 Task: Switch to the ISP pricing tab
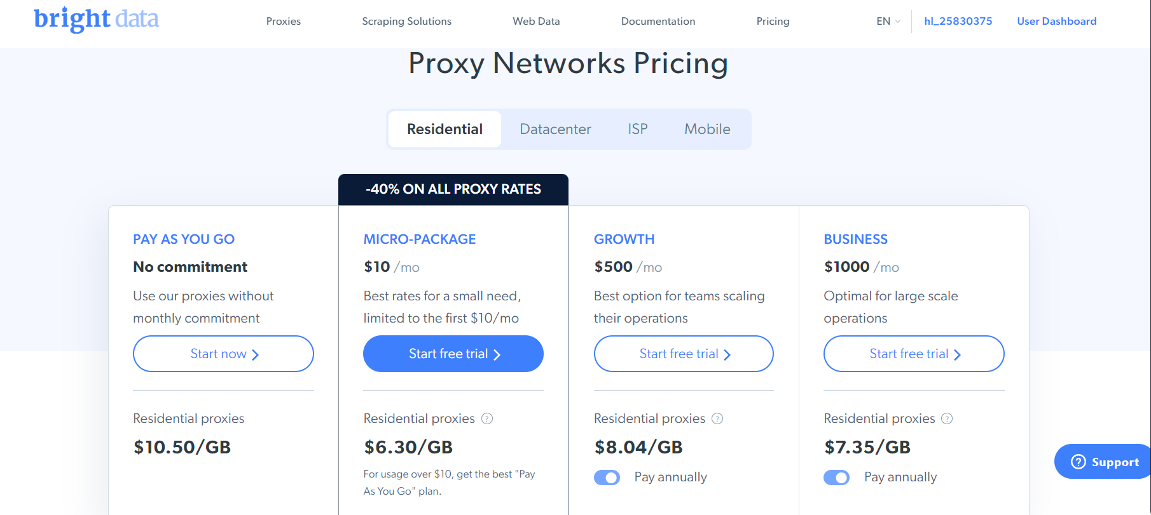637,129
